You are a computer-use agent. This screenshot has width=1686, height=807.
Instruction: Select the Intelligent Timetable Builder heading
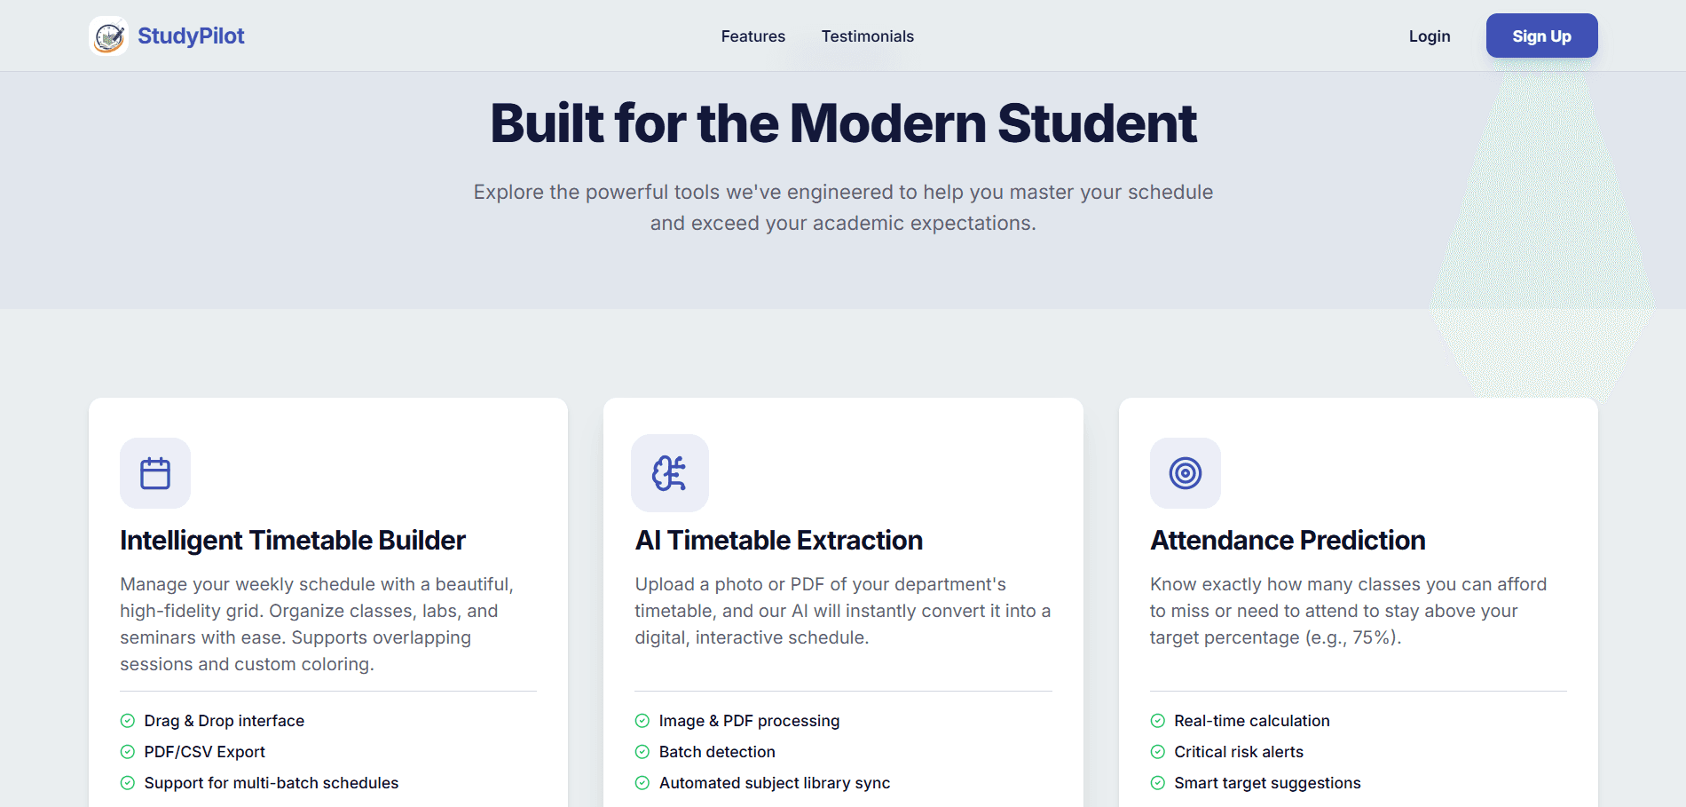293,541
